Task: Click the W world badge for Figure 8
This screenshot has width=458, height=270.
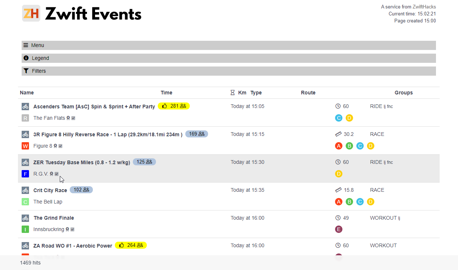Action: pyautogui.click(x=25, y=146)
